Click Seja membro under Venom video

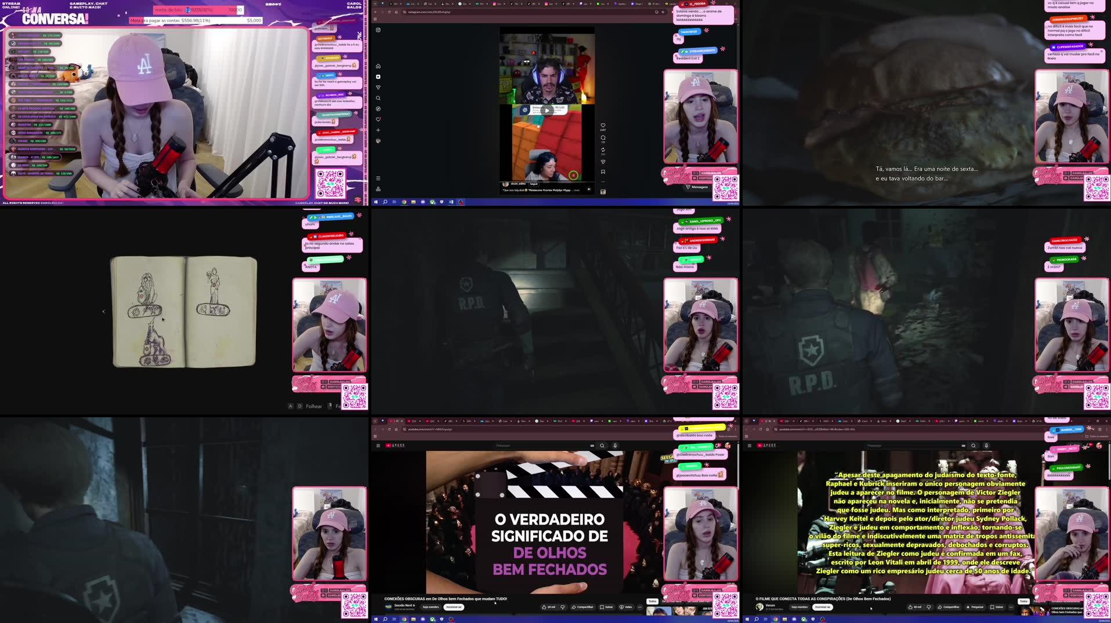click(x=799, y=607)
